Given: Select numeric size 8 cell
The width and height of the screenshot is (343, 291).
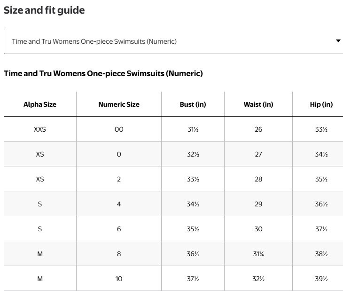Looking at the screenshot, I should tap(119, 254).
